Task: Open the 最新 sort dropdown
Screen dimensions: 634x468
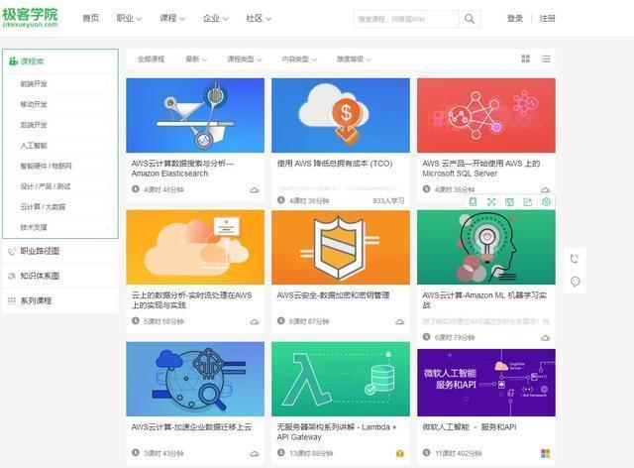Action: click(196, 59)
